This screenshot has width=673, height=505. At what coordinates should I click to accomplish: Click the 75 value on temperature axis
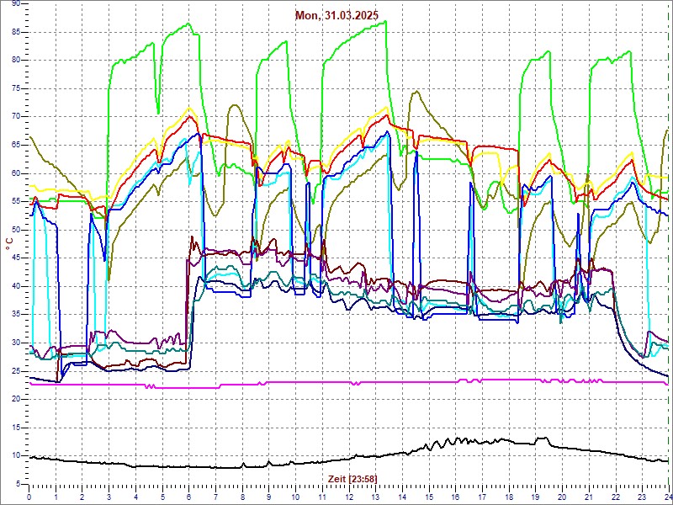(x=15, y=89)
